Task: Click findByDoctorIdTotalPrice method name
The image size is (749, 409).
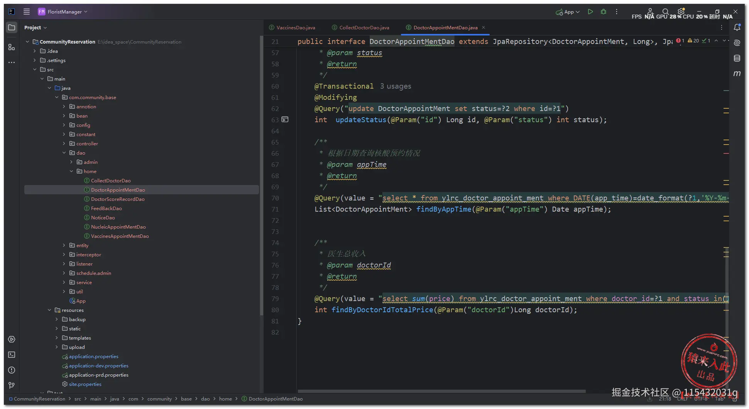Action: [x=382, y=310]
